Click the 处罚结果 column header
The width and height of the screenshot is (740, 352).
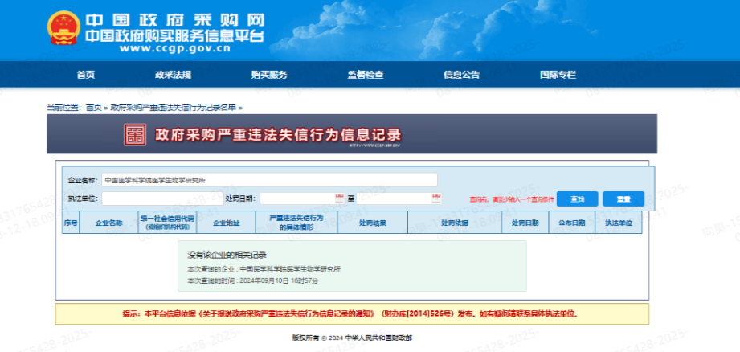(x=372, y=223)
